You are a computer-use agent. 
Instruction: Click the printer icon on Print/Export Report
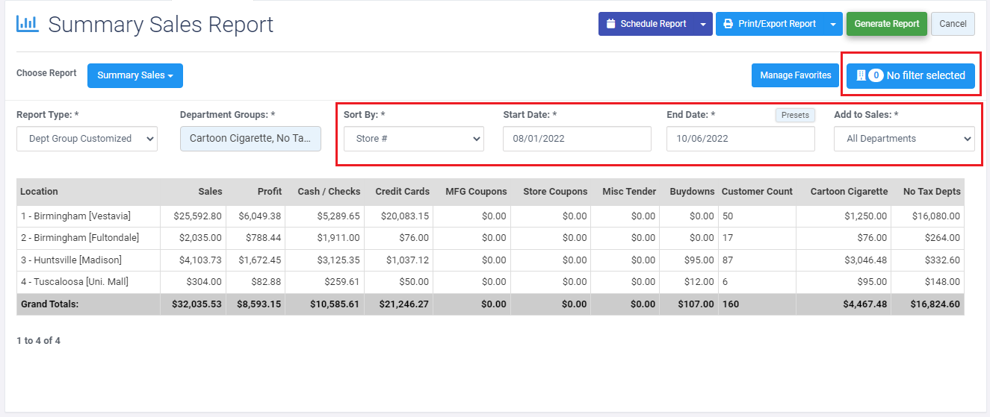(728, 24)
